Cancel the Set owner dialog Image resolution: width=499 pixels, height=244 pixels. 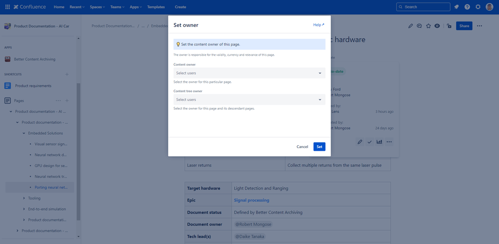point(302,147)
